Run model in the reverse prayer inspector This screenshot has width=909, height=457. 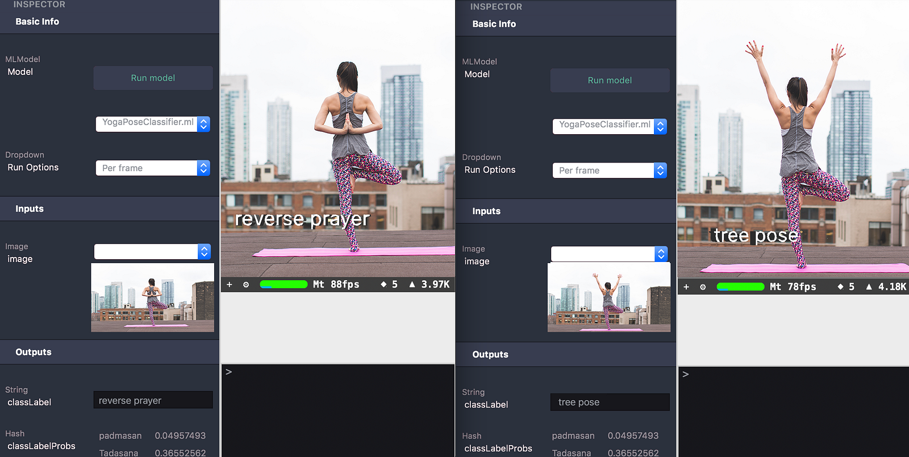tap(153, 78)
